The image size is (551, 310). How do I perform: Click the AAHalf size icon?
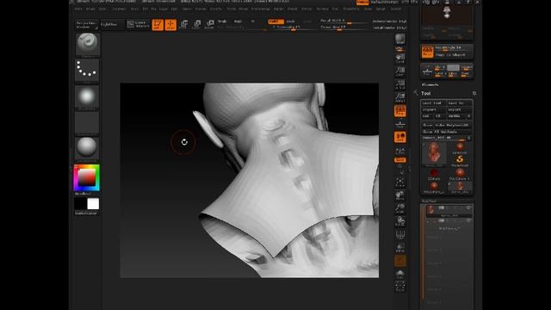tap(399, 97)
